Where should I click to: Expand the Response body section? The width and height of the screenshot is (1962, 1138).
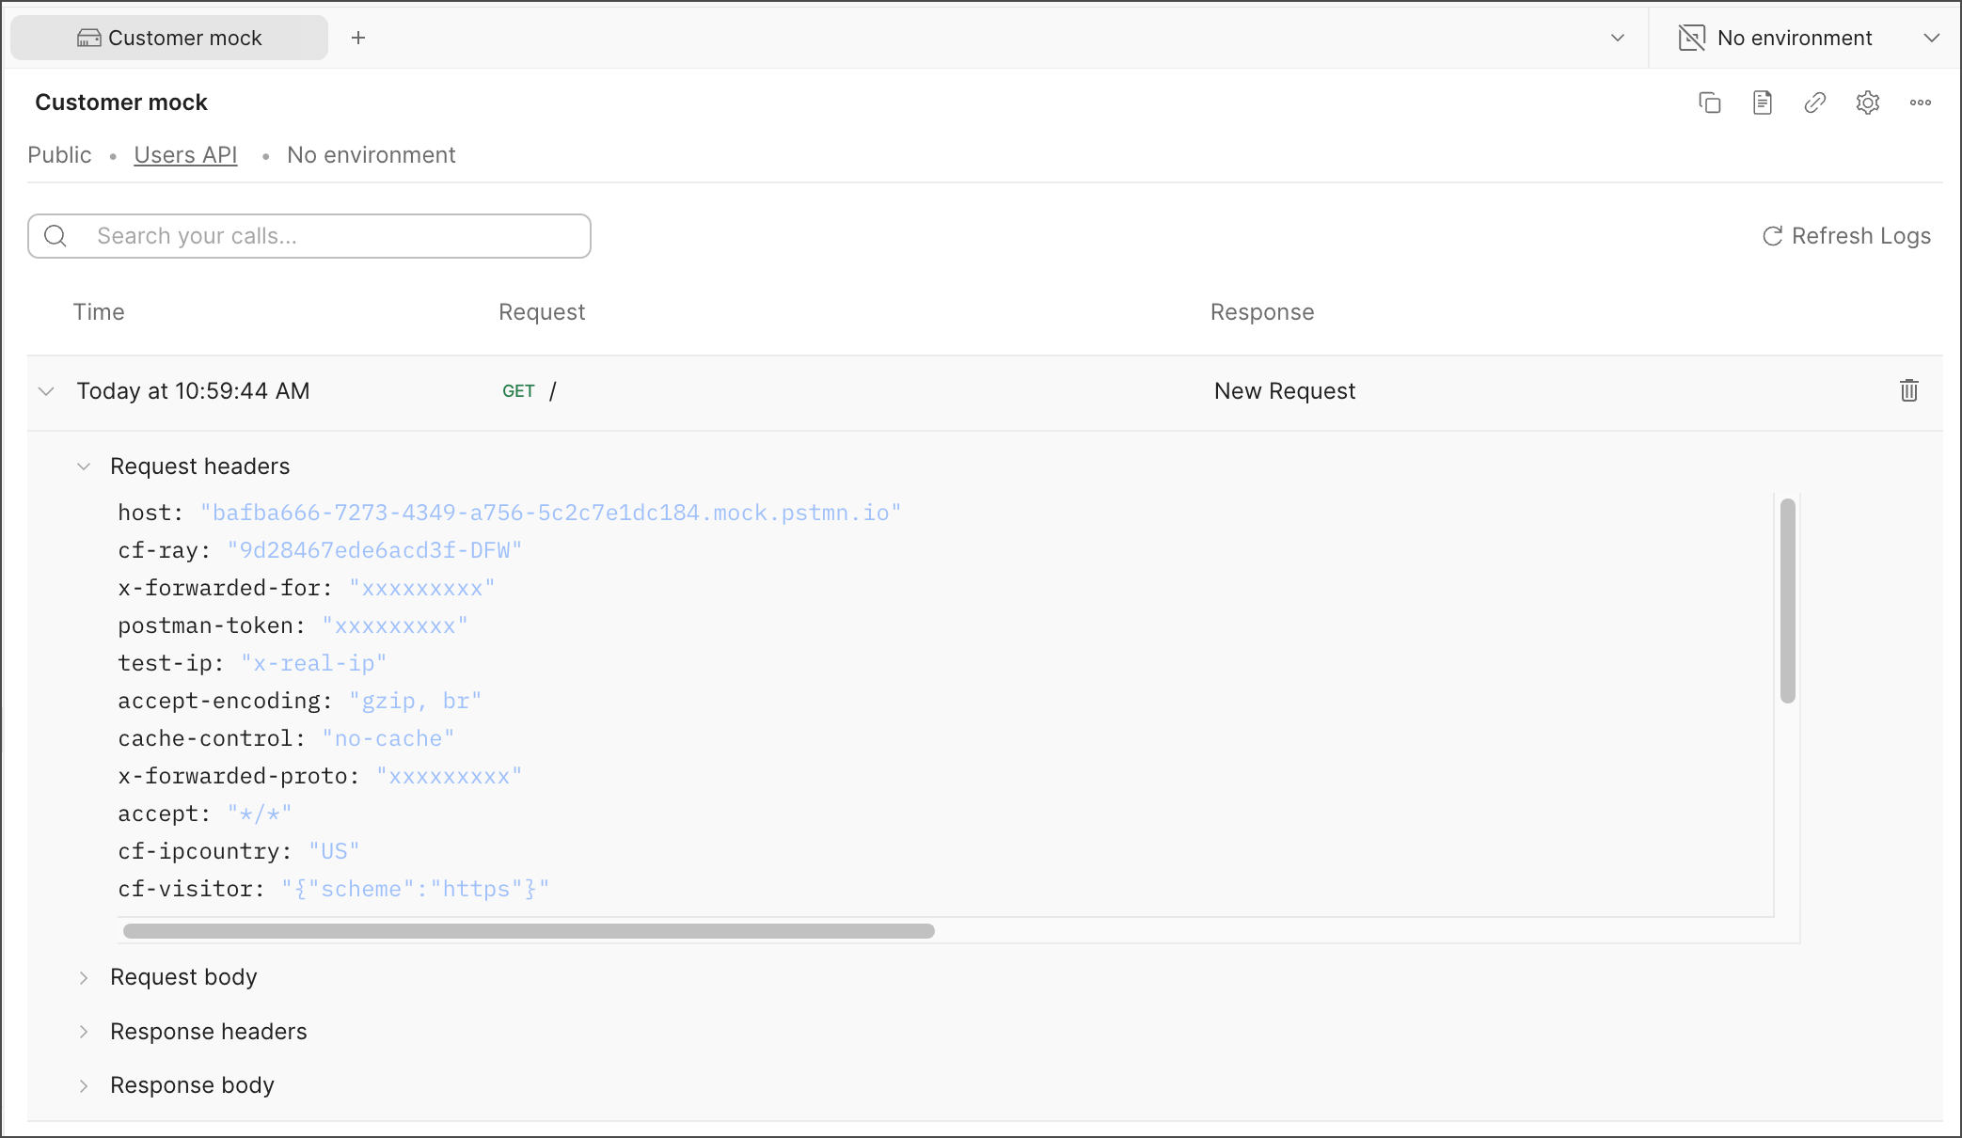coord(84,1085)
